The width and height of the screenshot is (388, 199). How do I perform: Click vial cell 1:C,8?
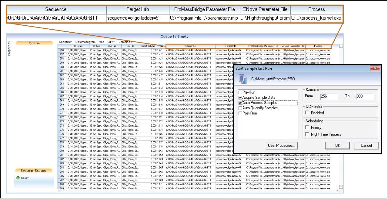161,146
